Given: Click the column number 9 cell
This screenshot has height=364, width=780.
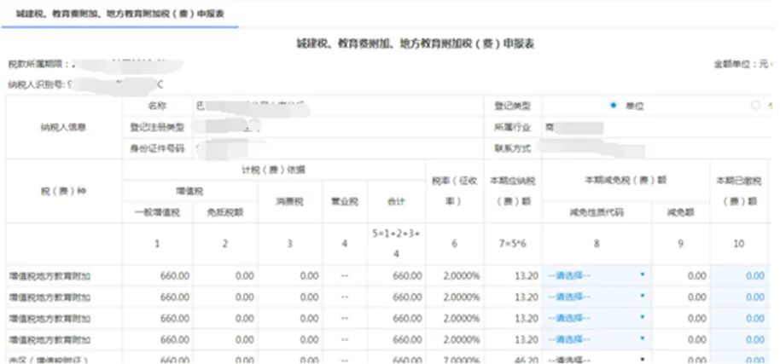Looking at the screenshot, I should [x=681, y=243].
